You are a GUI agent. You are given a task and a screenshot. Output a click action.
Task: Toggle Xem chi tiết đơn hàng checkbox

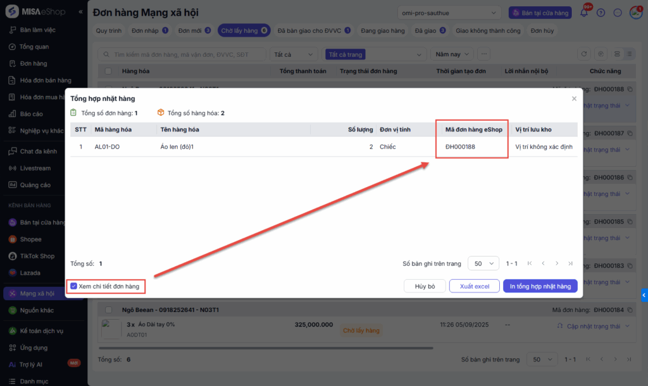click(x=73, y=286)
